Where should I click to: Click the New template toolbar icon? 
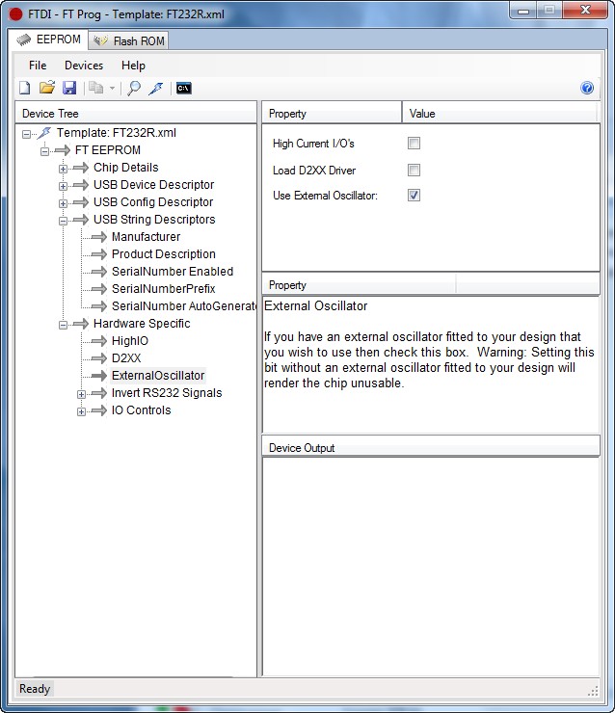click(25, 88)
